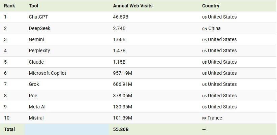Click the Perplexity tool name
This screenshot has height=135, width=277.
[39, 50]
